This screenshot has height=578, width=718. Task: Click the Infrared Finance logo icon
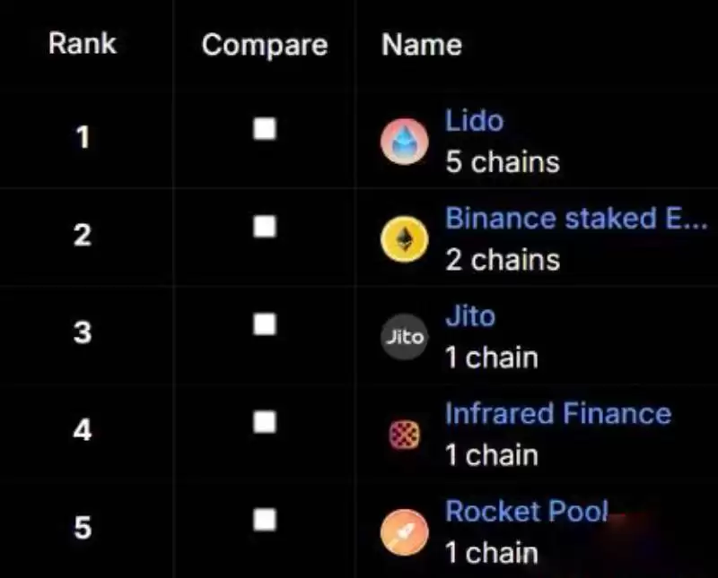pyautogui.click(x=404, y=435)
